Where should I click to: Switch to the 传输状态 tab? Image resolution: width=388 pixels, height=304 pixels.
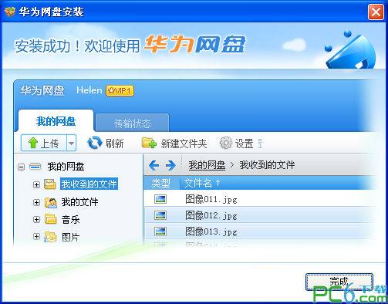coord(133,123)
